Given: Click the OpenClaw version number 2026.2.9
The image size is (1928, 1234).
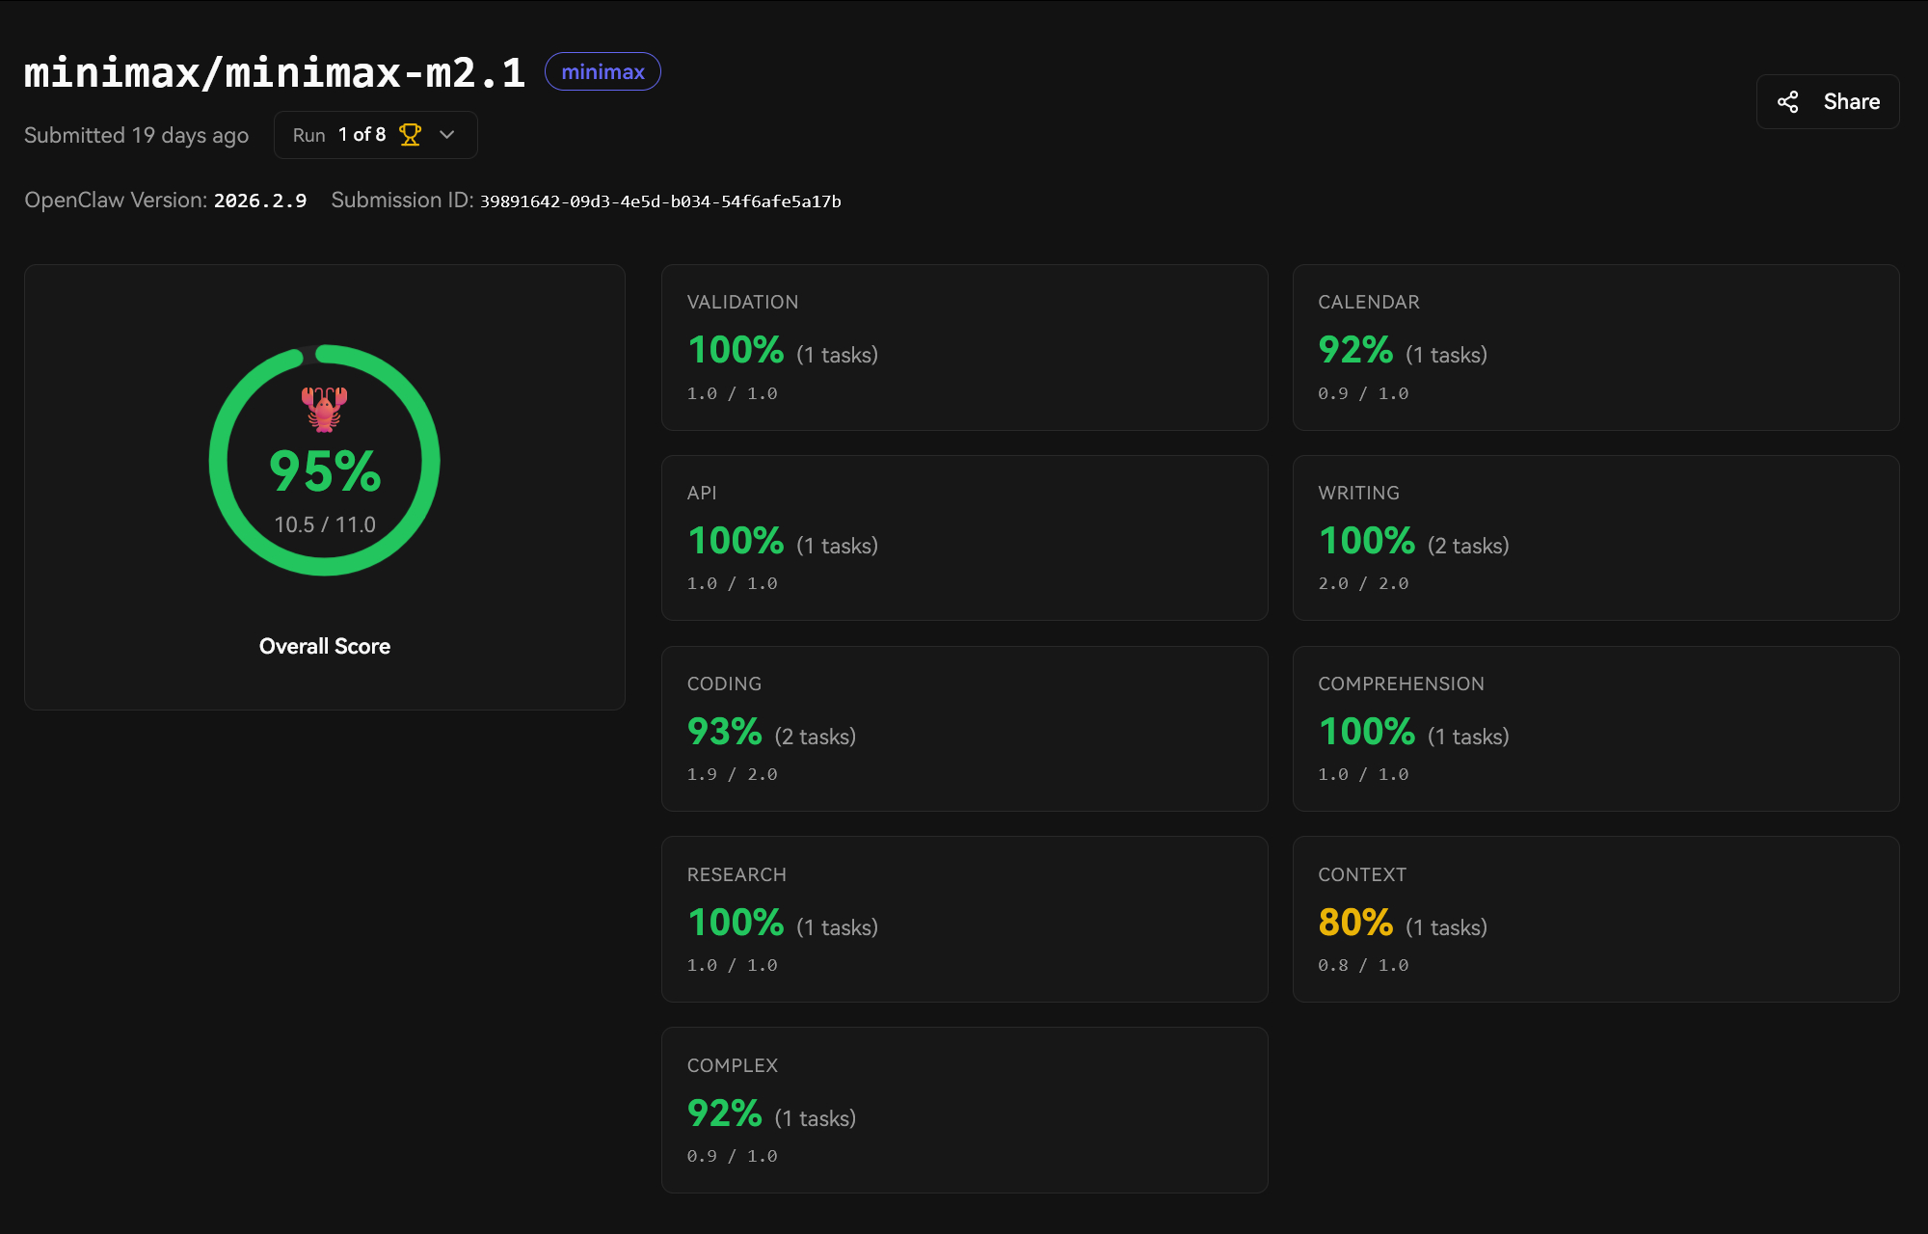Looking at the screenshot, I should point(259,201).
